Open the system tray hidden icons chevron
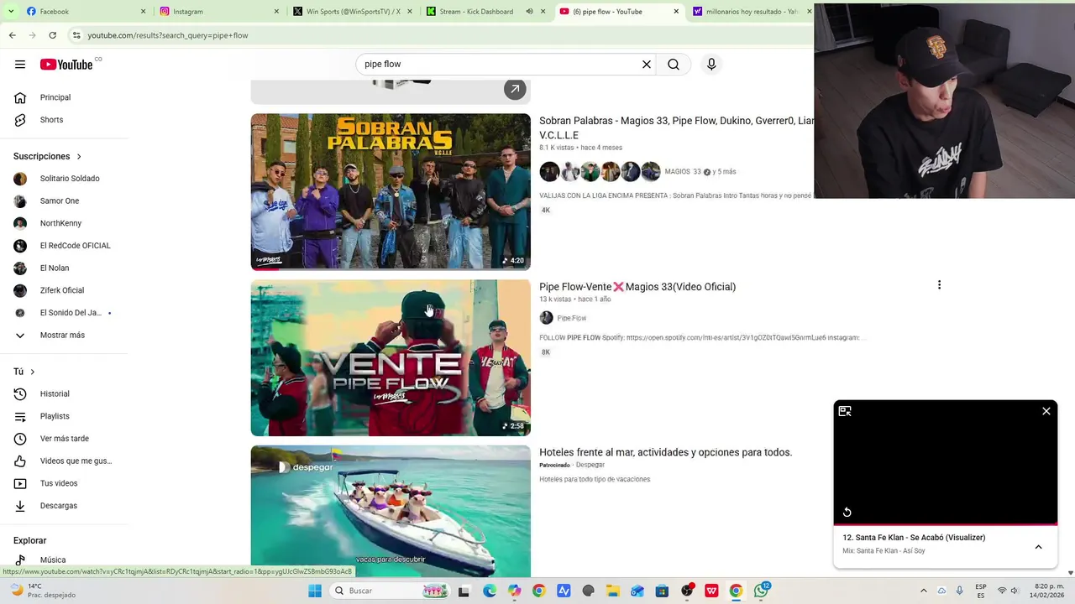The image size is (1075, 604). pos(923,591)
